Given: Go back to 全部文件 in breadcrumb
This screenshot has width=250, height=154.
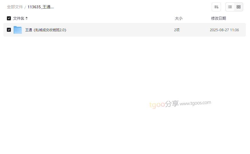Looking at the screenshot, I should pos(15,7).
